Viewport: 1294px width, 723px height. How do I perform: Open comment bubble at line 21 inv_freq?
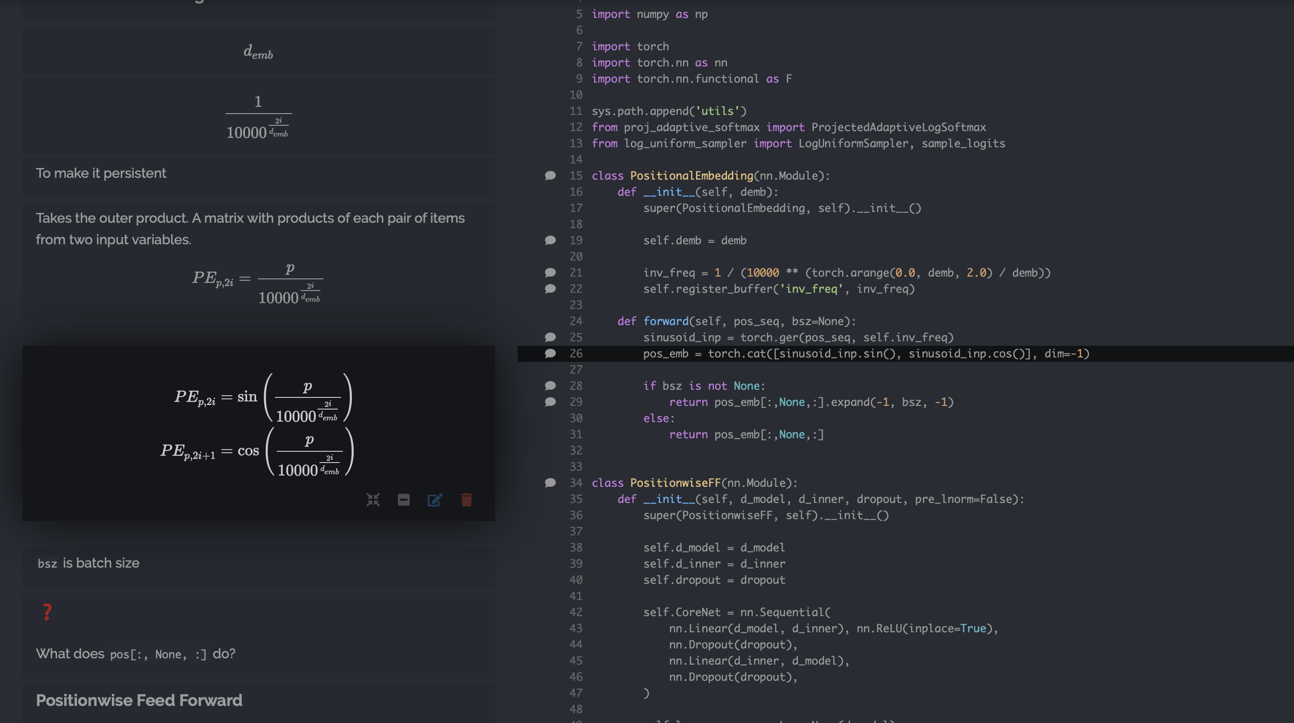click(550, 273)
